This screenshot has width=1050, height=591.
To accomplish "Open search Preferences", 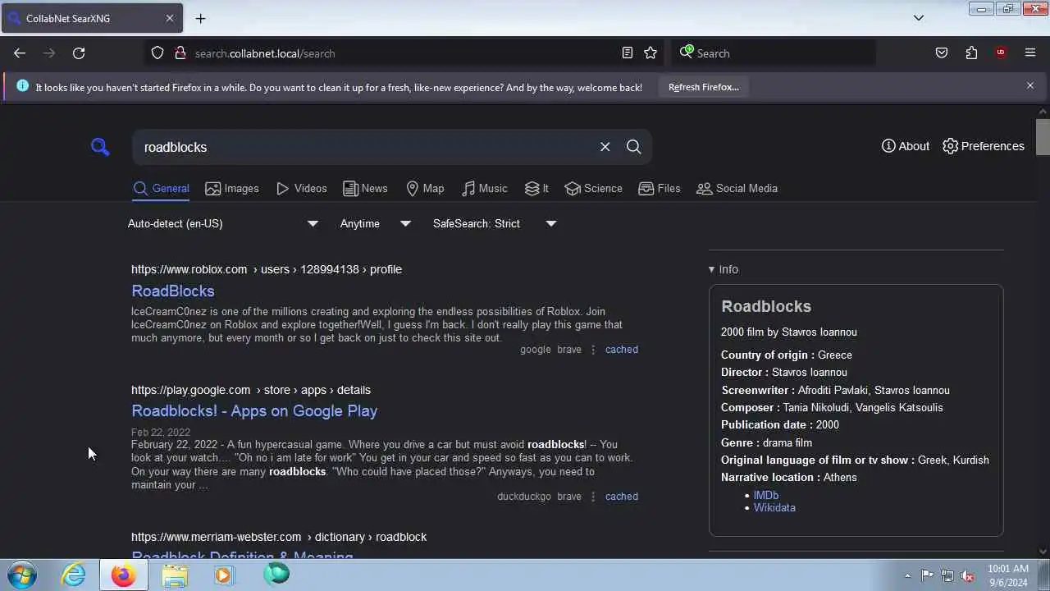I will [984, 146].
